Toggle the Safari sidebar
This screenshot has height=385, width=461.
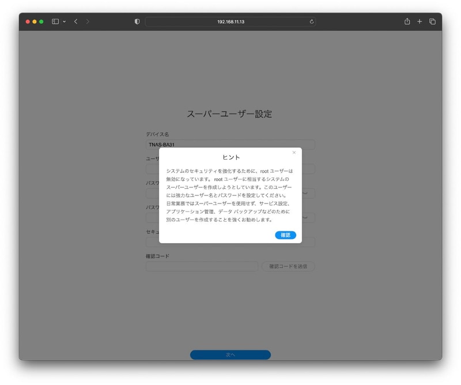pyautogui.click(x=55, y=21)
